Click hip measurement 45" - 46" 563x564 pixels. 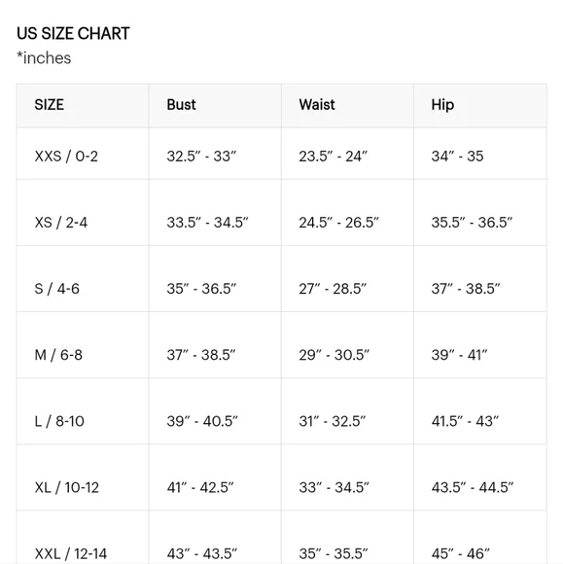[x=461, y=553]
